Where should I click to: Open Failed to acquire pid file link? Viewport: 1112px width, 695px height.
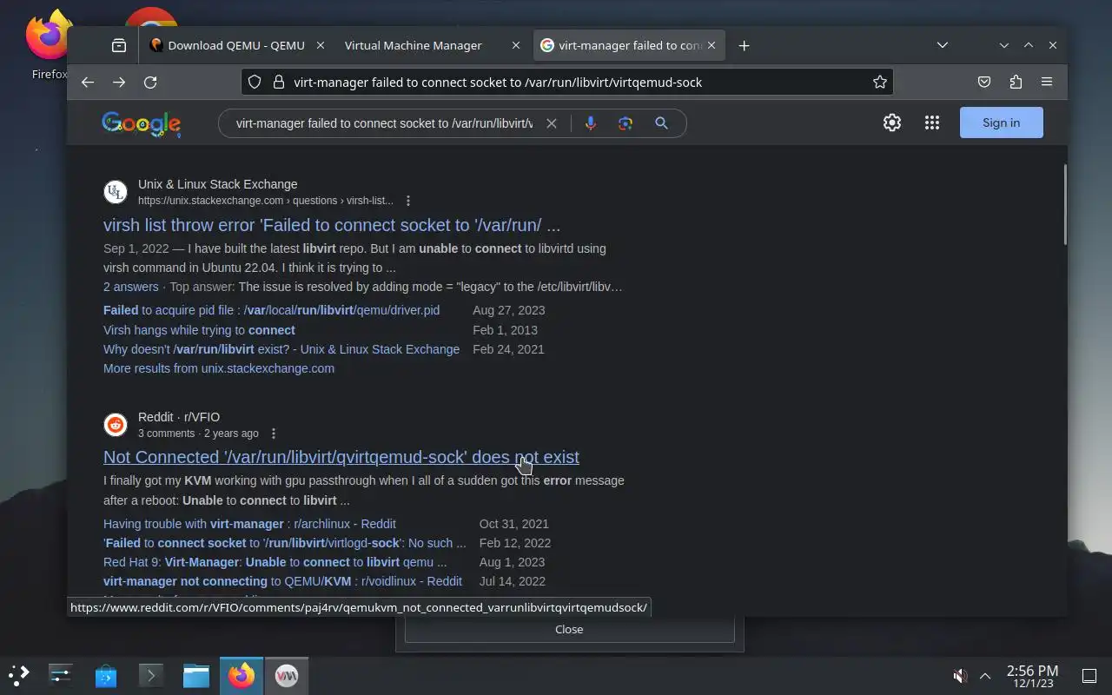tap(271, 310)
